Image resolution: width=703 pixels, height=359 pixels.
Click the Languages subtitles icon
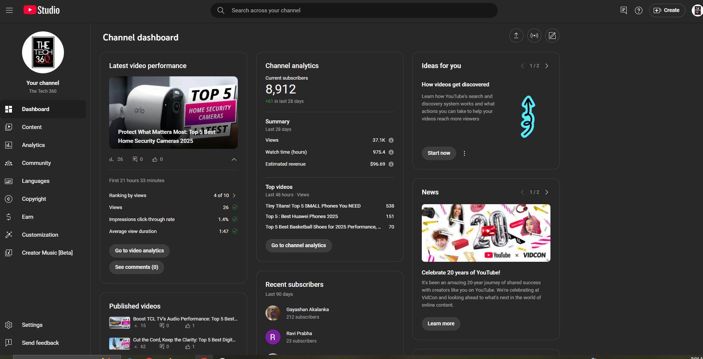9,181
